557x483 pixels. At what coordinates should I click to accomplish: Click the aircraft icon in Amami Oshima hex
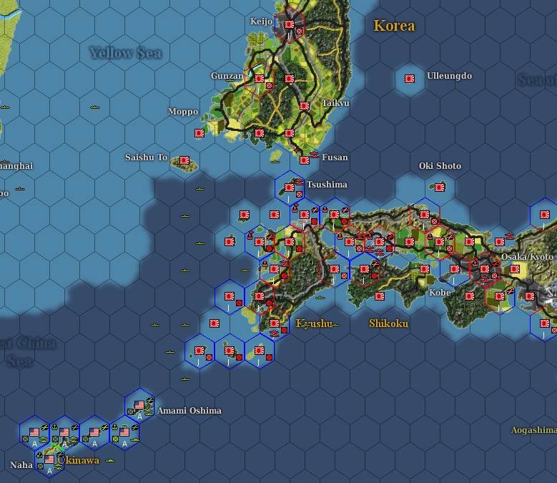[x=150, y=401]
